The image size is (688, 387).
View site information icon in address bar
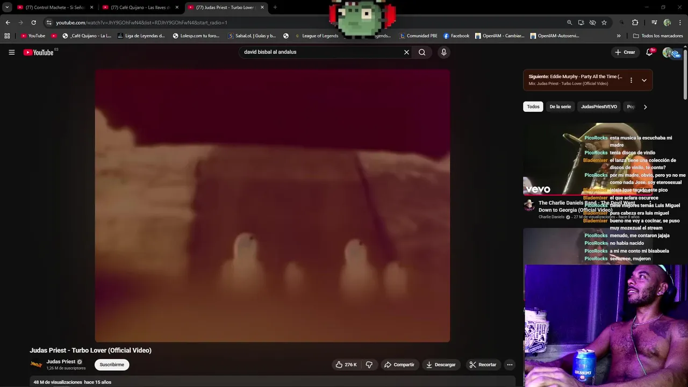click(x=49, y=23)
